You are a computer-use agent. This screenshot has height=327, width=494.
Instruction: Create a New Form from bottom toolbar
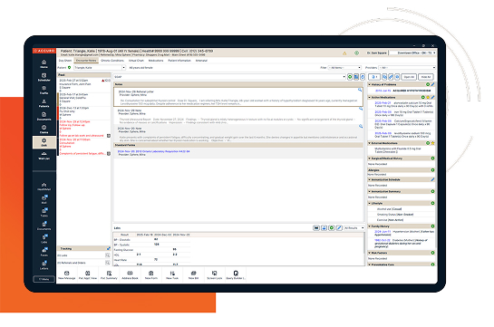(150, 275)
